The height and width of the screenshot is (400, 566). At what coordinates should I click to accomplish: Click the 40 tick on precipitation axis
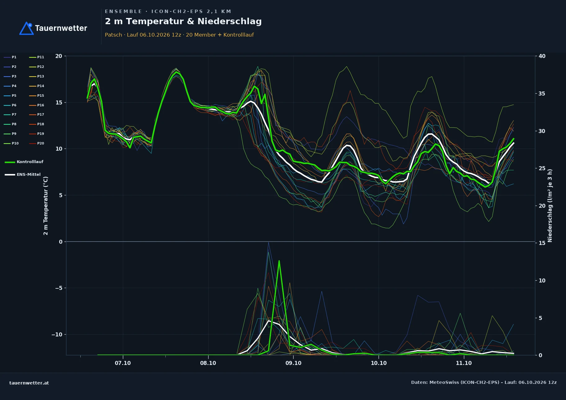click(542, 56)
